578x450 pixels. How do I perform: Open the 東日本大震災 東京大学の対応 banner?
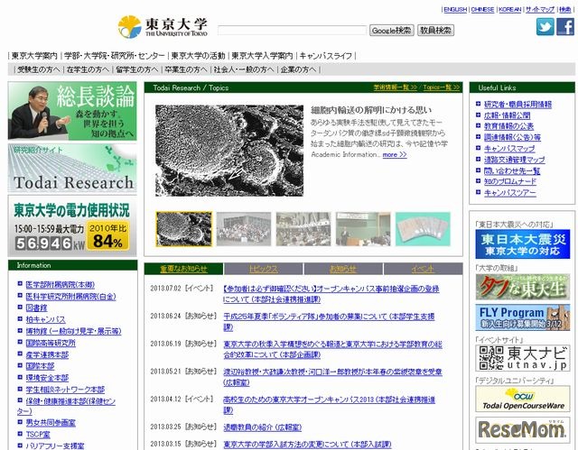pos(522,244)
